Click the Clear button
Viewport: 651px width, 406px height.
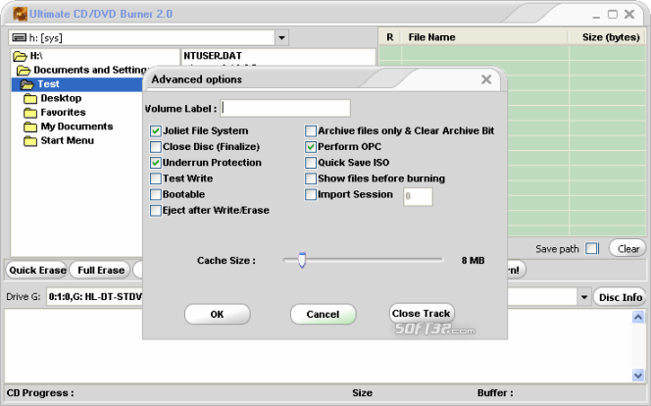pos(628,249)
